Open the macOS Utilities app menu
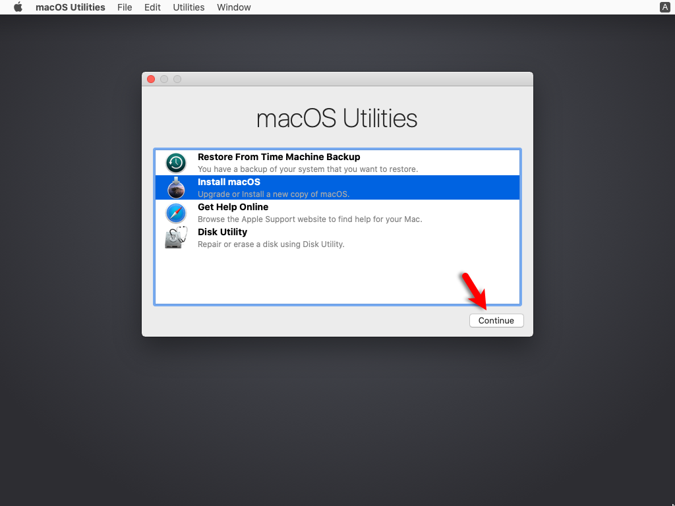The image size is (675, 506). 70,7
